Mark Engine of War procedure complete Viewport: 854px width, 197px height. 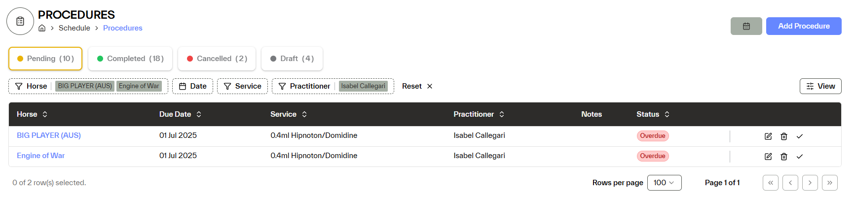pyautogui.click(x=800, y=157)
